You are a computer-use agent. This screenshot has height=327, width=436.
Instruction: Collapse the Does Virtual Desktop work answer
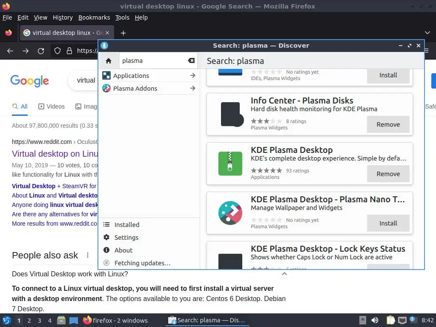click(284, 274)
